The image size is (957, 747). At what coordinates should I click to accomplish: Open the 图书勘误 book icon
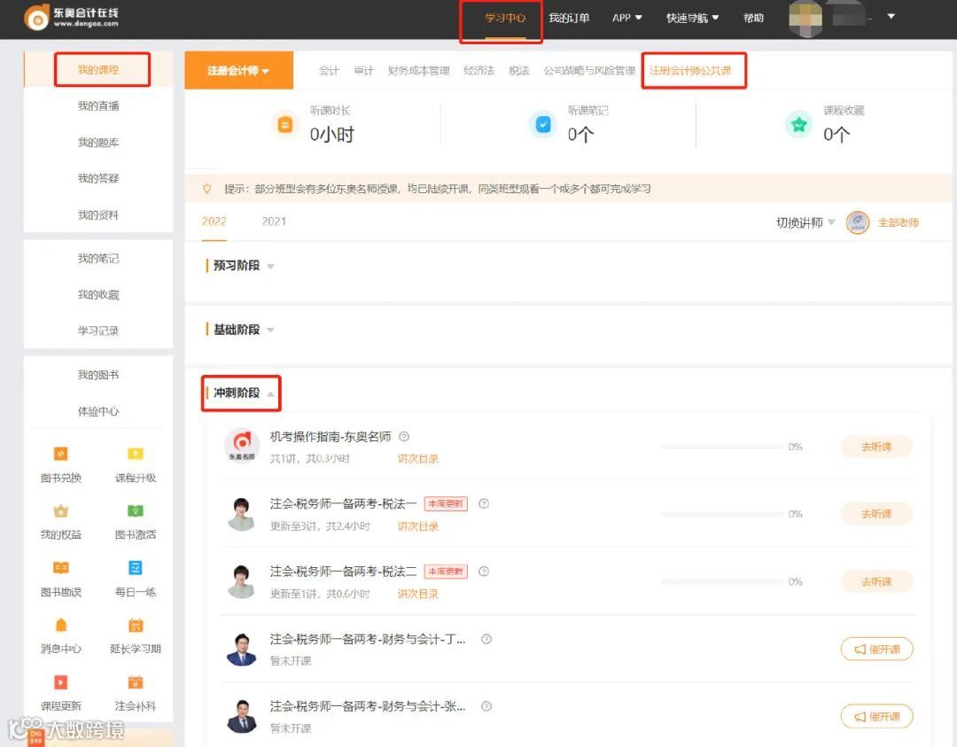[60, 568]
